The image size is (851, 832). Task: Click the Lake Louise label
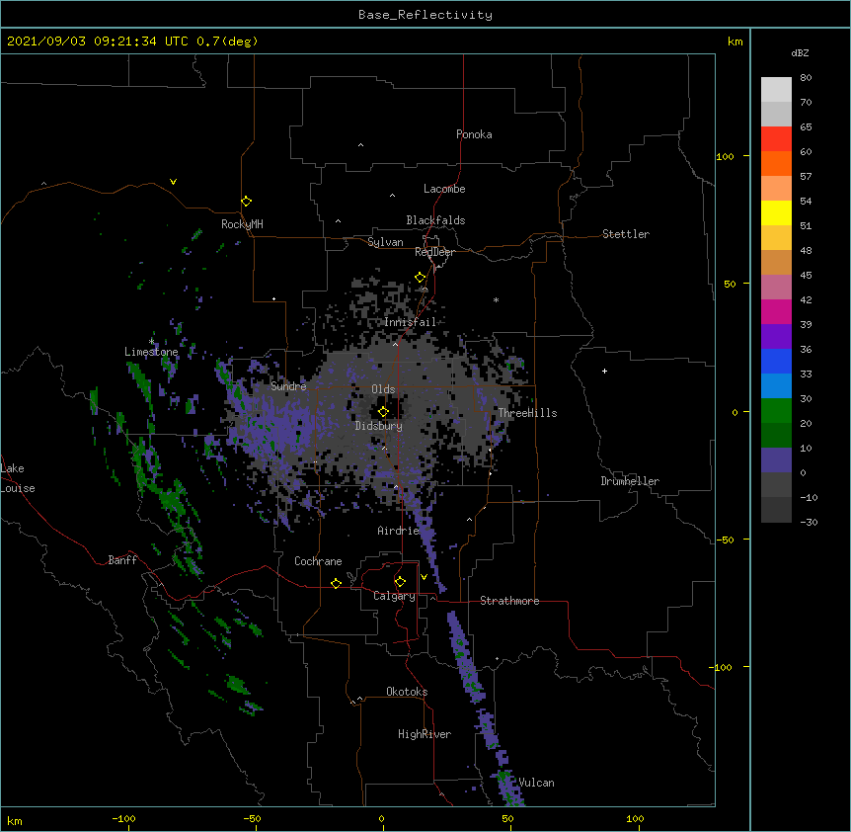click(18, 478)
